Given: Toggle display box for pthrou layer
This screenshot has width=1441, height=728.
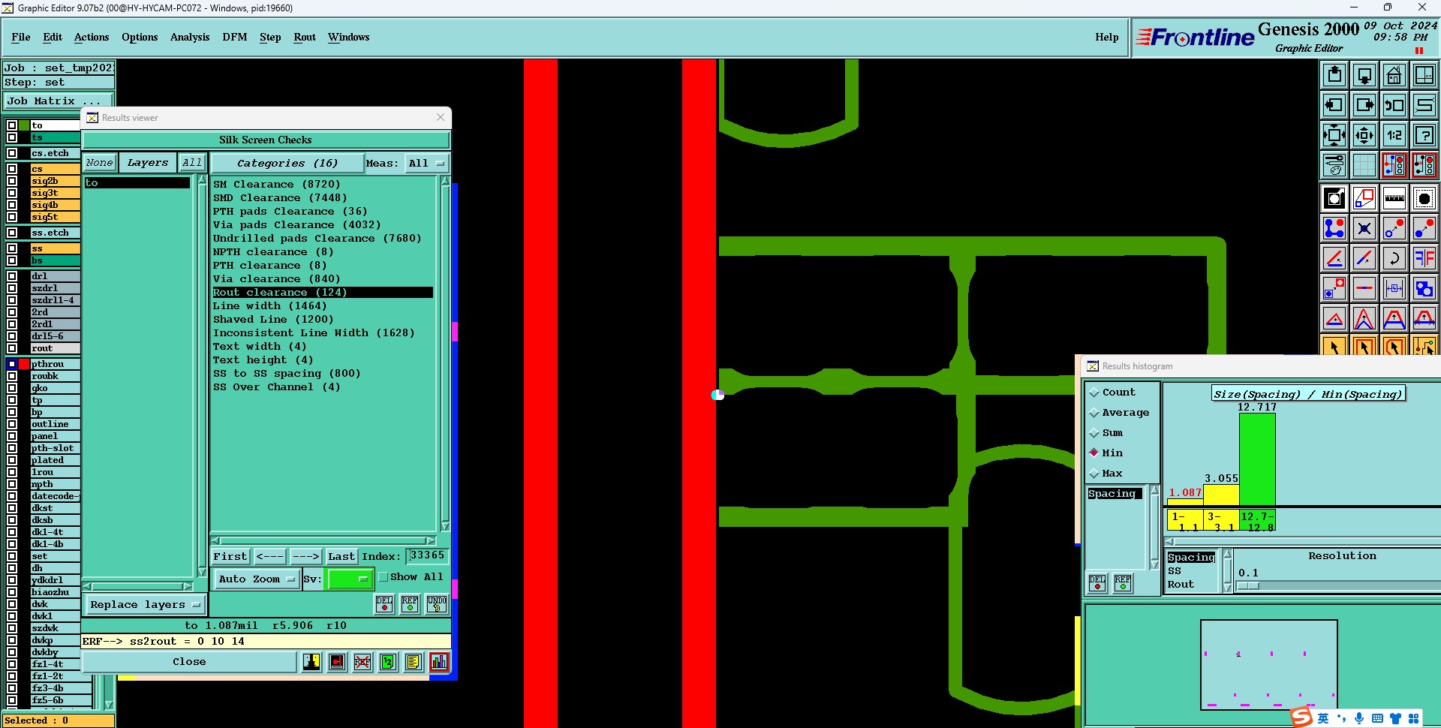Looking at the screenshot, I should (x=12, y=364).
